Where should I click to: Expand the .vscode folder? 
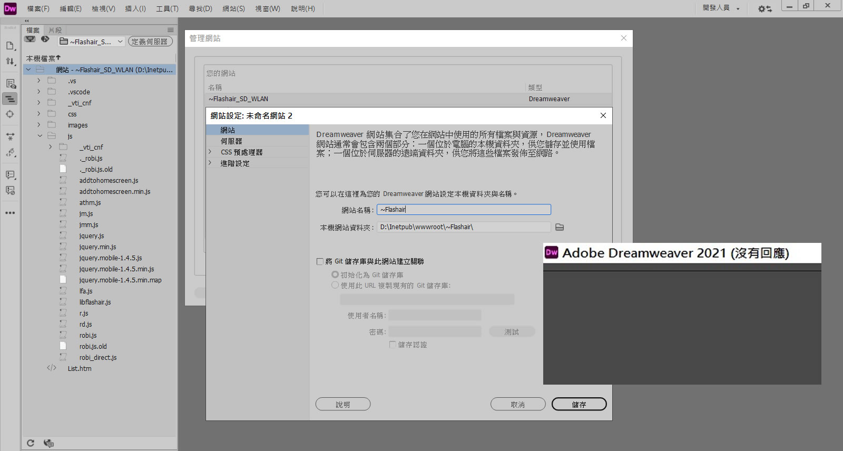click(x=38, y=92)
